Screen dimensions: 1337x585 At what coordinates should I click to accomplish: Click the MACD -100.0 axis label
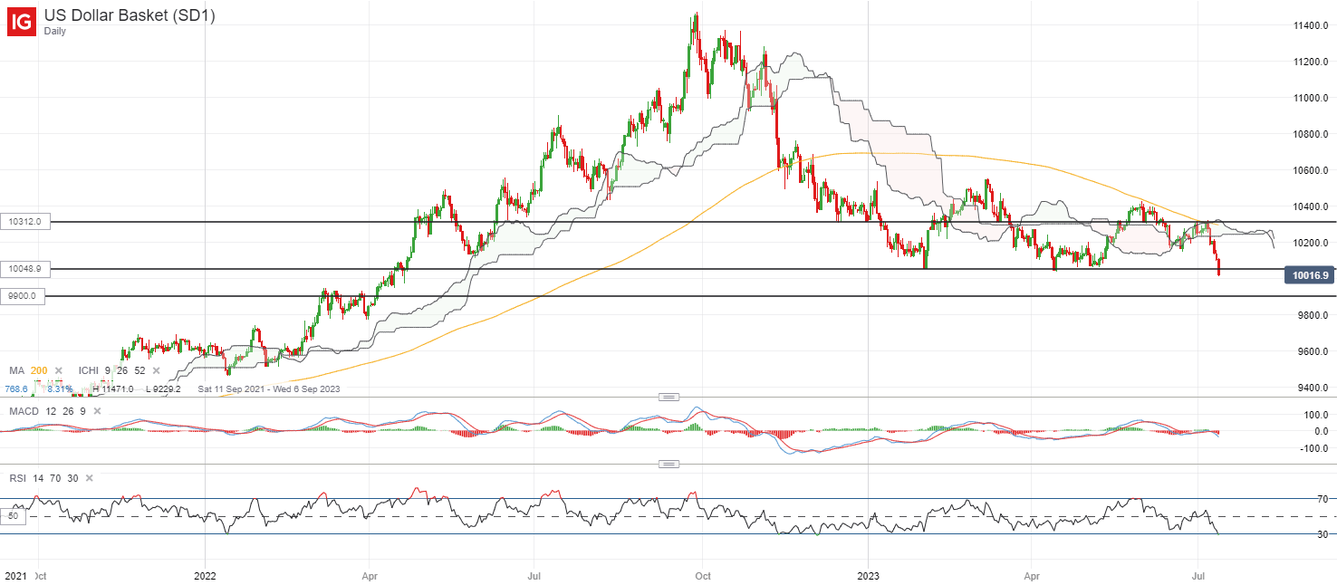1313,449
